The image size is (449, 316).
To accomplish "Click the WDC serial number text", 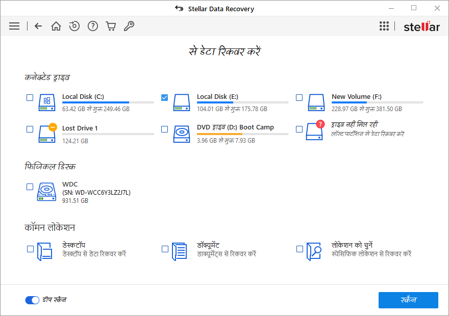I will (96, 193).
